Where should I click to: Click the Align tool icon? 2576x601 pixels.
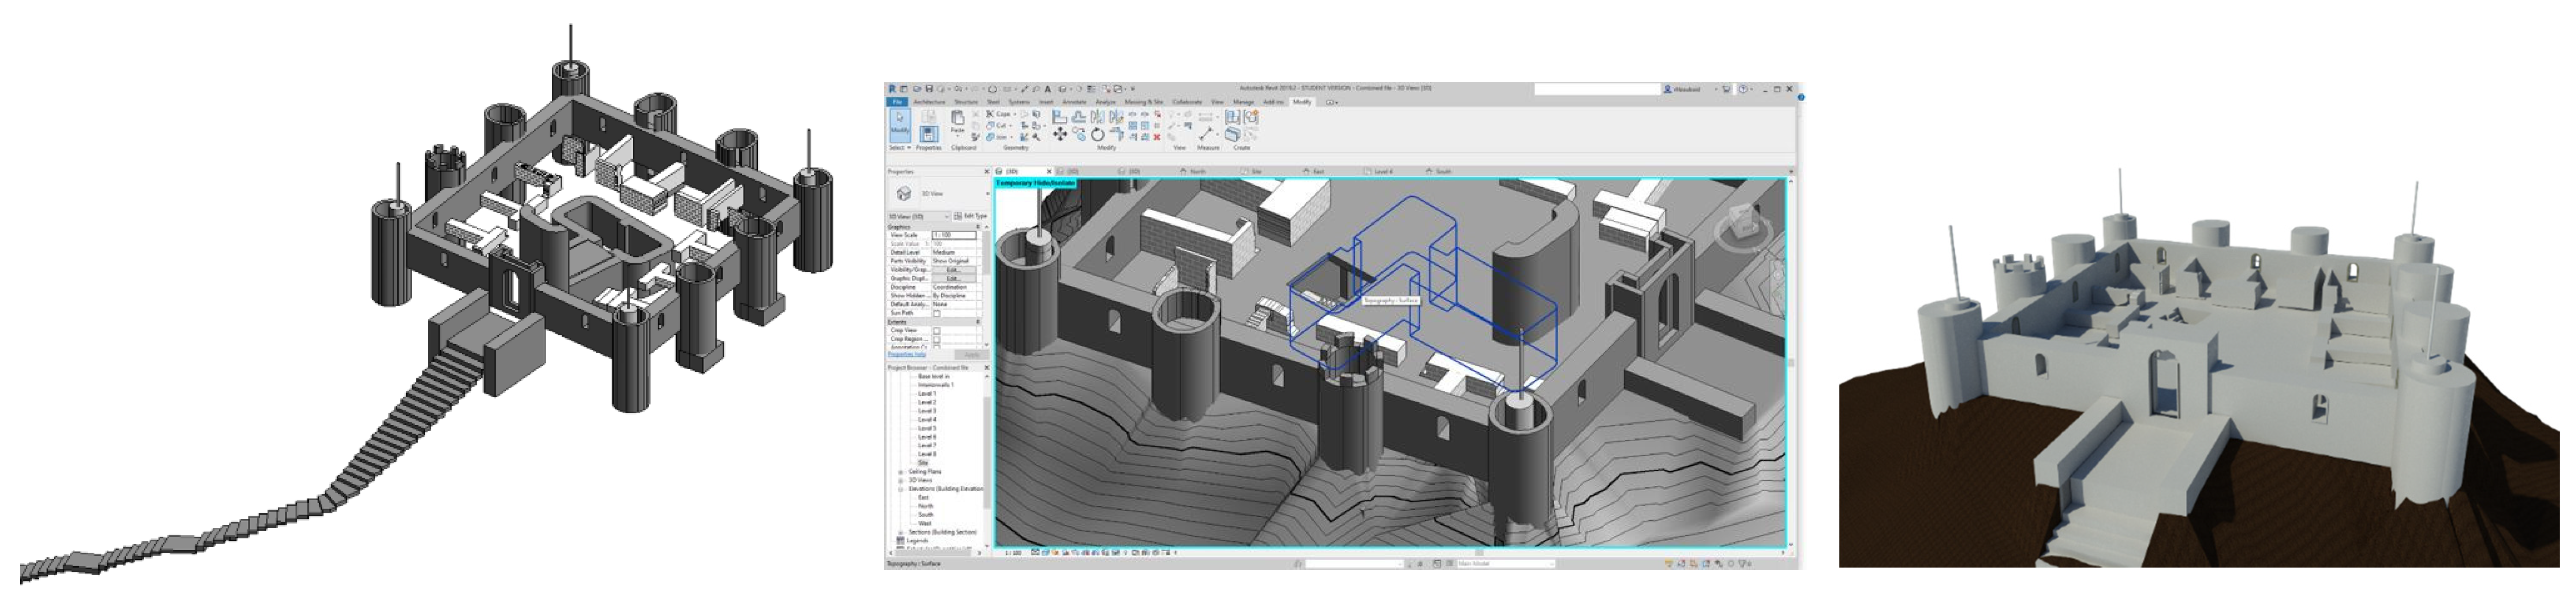click(x=1060, y=117)
